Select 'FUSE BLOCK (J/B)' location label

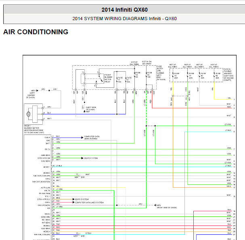[161, 73]
